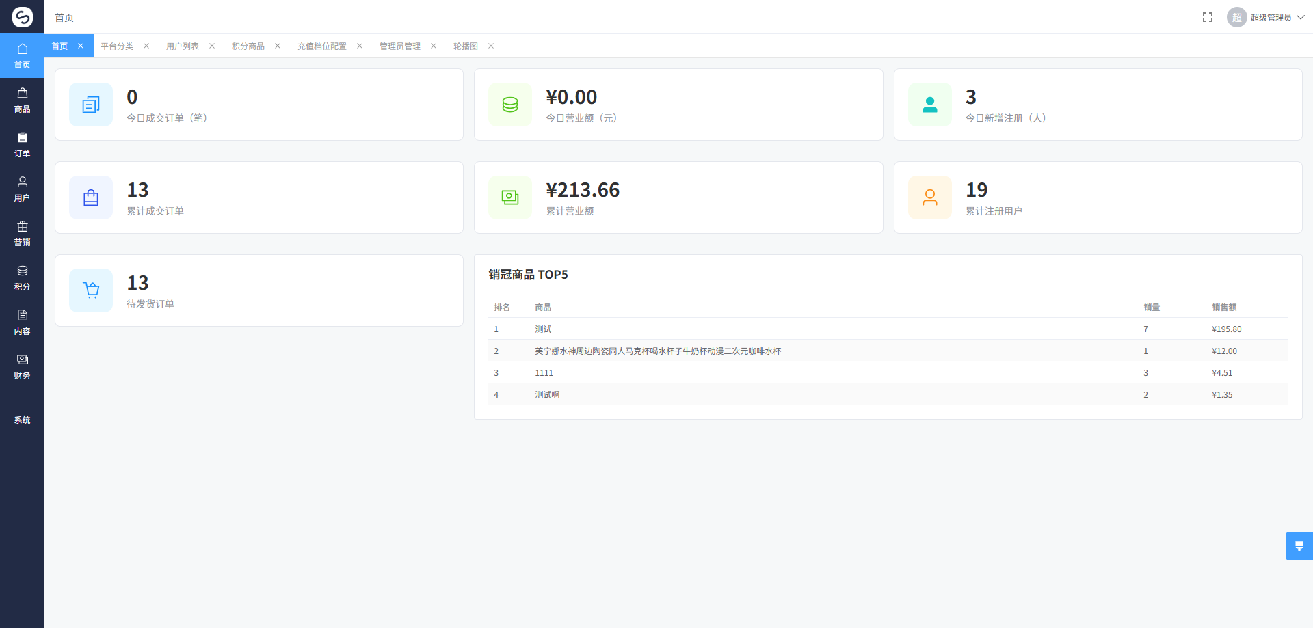
Task: Open the 首页 section in the left sidebar
Action: click(x=22, y=56)
